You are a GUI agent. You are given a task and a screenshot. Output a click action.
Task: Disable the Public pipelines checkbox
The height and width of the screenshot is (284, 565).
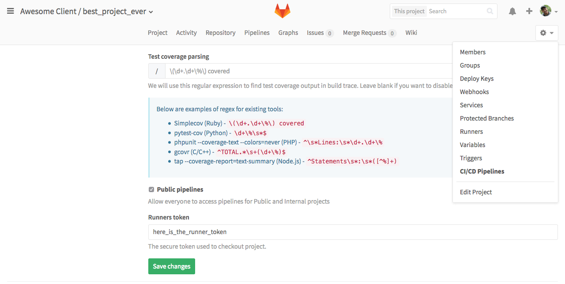tap(151, 189)
